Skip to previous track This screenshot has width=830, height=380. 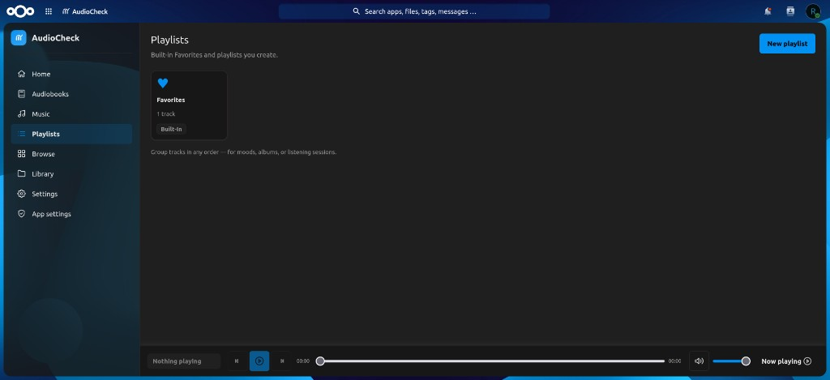(237, 361)
